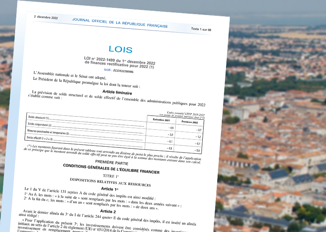Click the '– 1,2' table cell
This screenshot has height=232, width=326.
click(x=198, y=137)
